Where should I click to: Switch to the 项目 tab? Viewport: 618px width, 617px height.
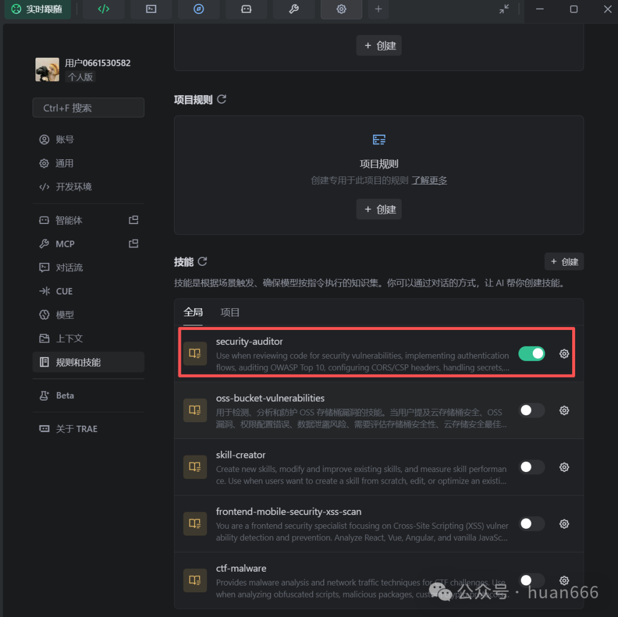click(x=230, y=312)
